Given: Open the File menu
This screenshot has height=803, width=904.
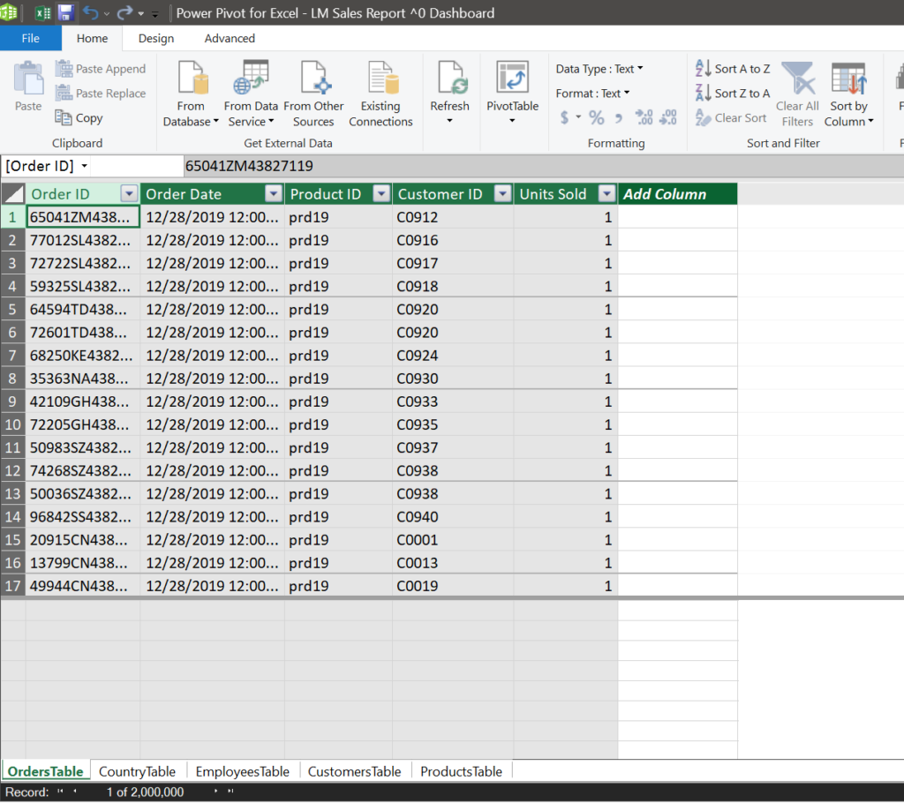Looking at the screenshot, I should (x=31, y=39).
